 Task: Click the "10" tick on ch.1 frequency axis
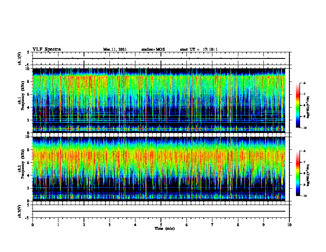coord(28,69)
